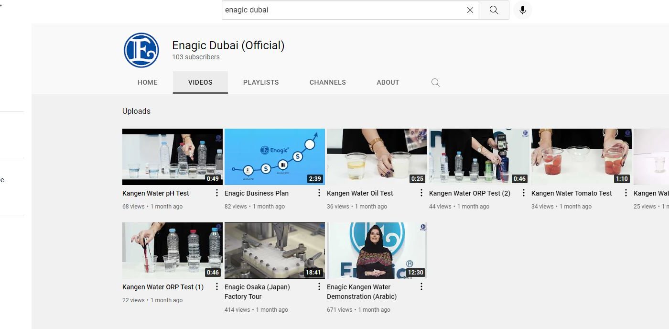
Task: Switch to the HOME tab
Action: [x=148, y=82]
